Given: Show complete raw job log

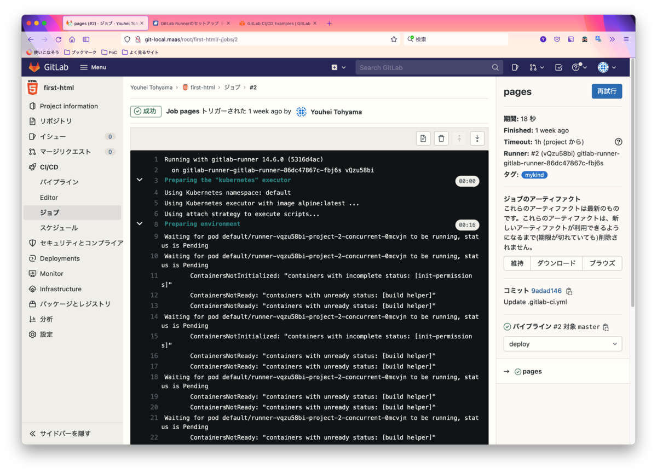Looking at the screenshot, I should tap(423, 139).
